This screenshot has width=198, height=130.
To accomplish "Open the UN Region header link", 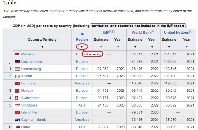I will pos(82,37).
